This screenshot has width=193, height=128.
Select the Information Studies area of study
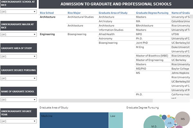point(111,30)
